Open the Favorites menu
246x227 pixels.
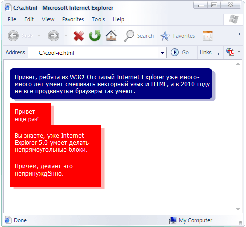(73, 19)
